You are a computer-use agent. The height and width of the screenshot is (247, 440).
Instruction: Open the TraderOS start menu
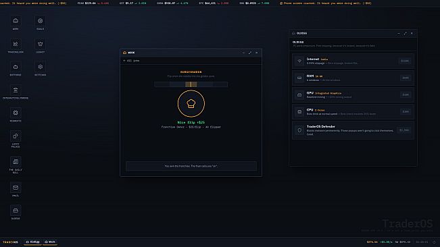coord(10,242)
